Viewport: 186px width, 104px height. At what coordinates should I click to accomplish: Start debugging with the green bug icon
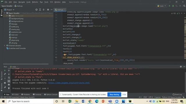(x=173, y=6)
